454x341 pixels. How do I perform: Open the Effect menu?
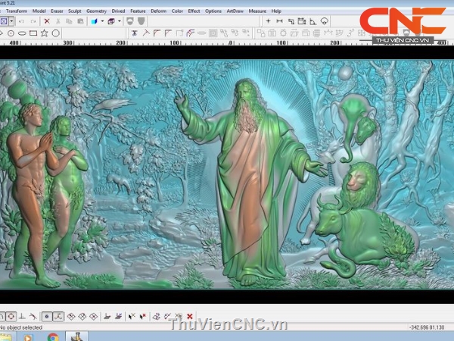(x=194, y=11)
